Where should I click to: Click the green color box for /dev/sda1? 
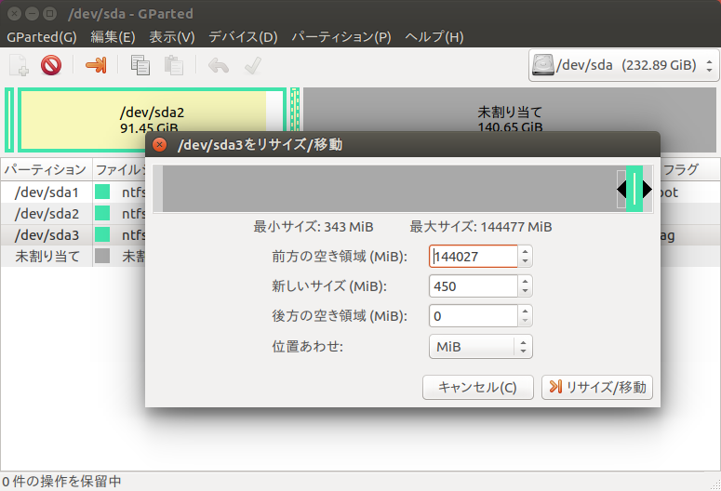pyautogui.click(x=102, y=192)
